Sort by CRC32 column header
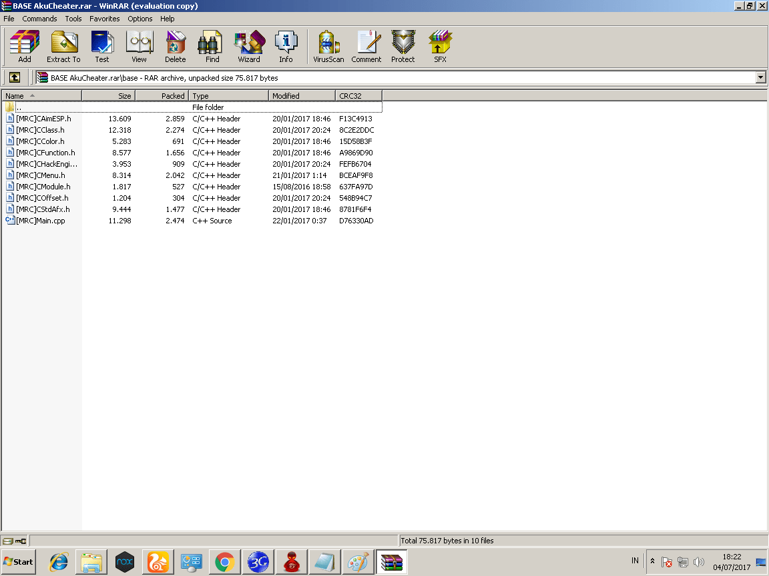Viewport: 769px width, 576px height. (359, 95)
